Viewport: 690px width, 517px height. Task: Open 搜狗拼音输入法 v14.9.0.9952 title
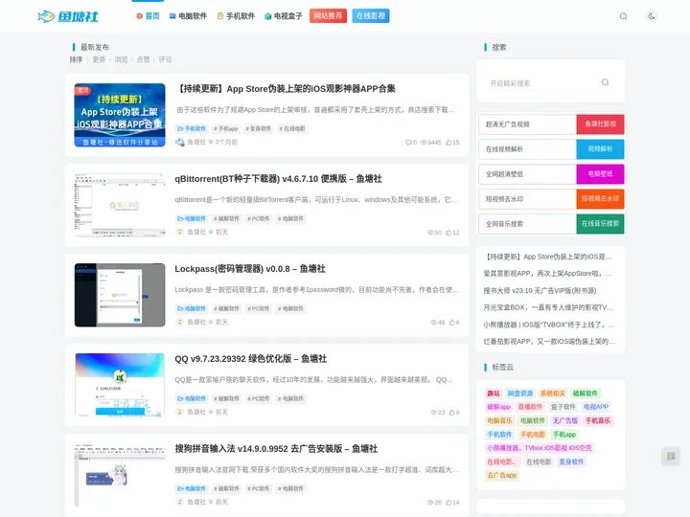pyautogui.click(x=276, y=449)
